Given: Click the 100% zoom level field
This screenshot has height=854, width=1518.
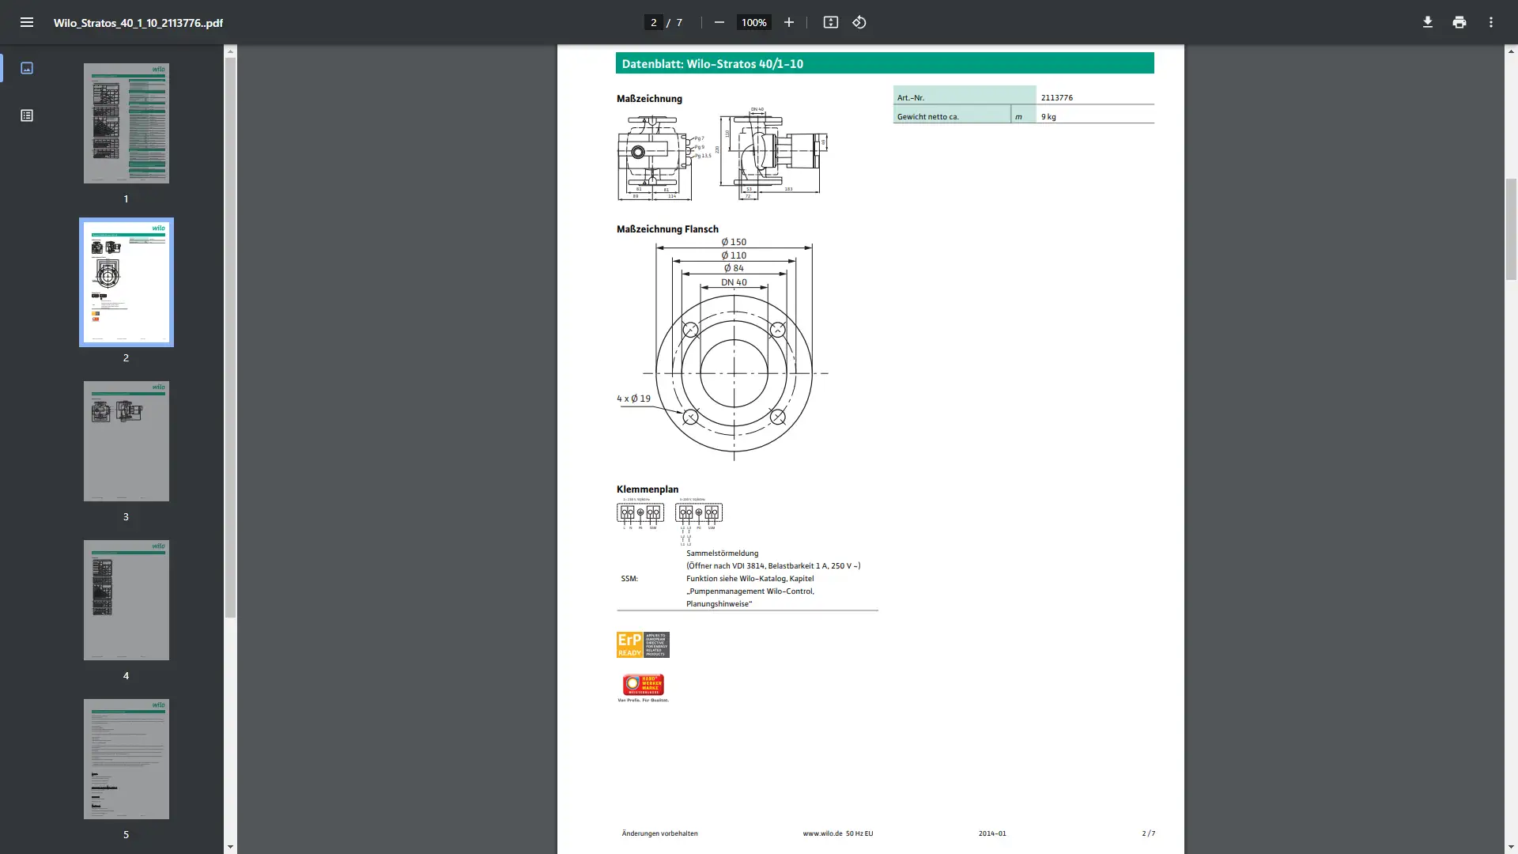Looking at the screenshot, I should click(x=753, y=22).
